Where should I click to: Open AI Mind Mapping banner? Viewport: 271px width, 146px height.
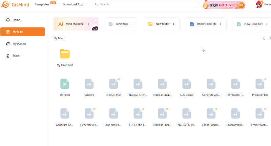click(76, 24)
